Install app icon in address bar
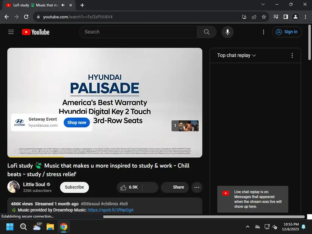The width and height of the screenshot is (312, 234). [x=244, y=17]
